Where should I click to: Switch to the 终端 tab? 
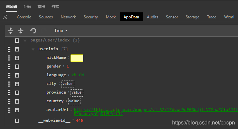(x=55, y=7)
